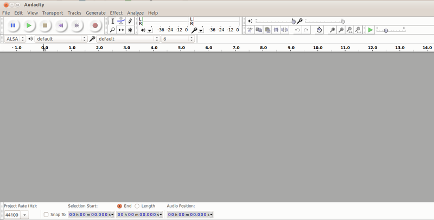The width and height of the screenshot is (434, 220).
Task: Click the input meter microphone icon
Action: 194,30
